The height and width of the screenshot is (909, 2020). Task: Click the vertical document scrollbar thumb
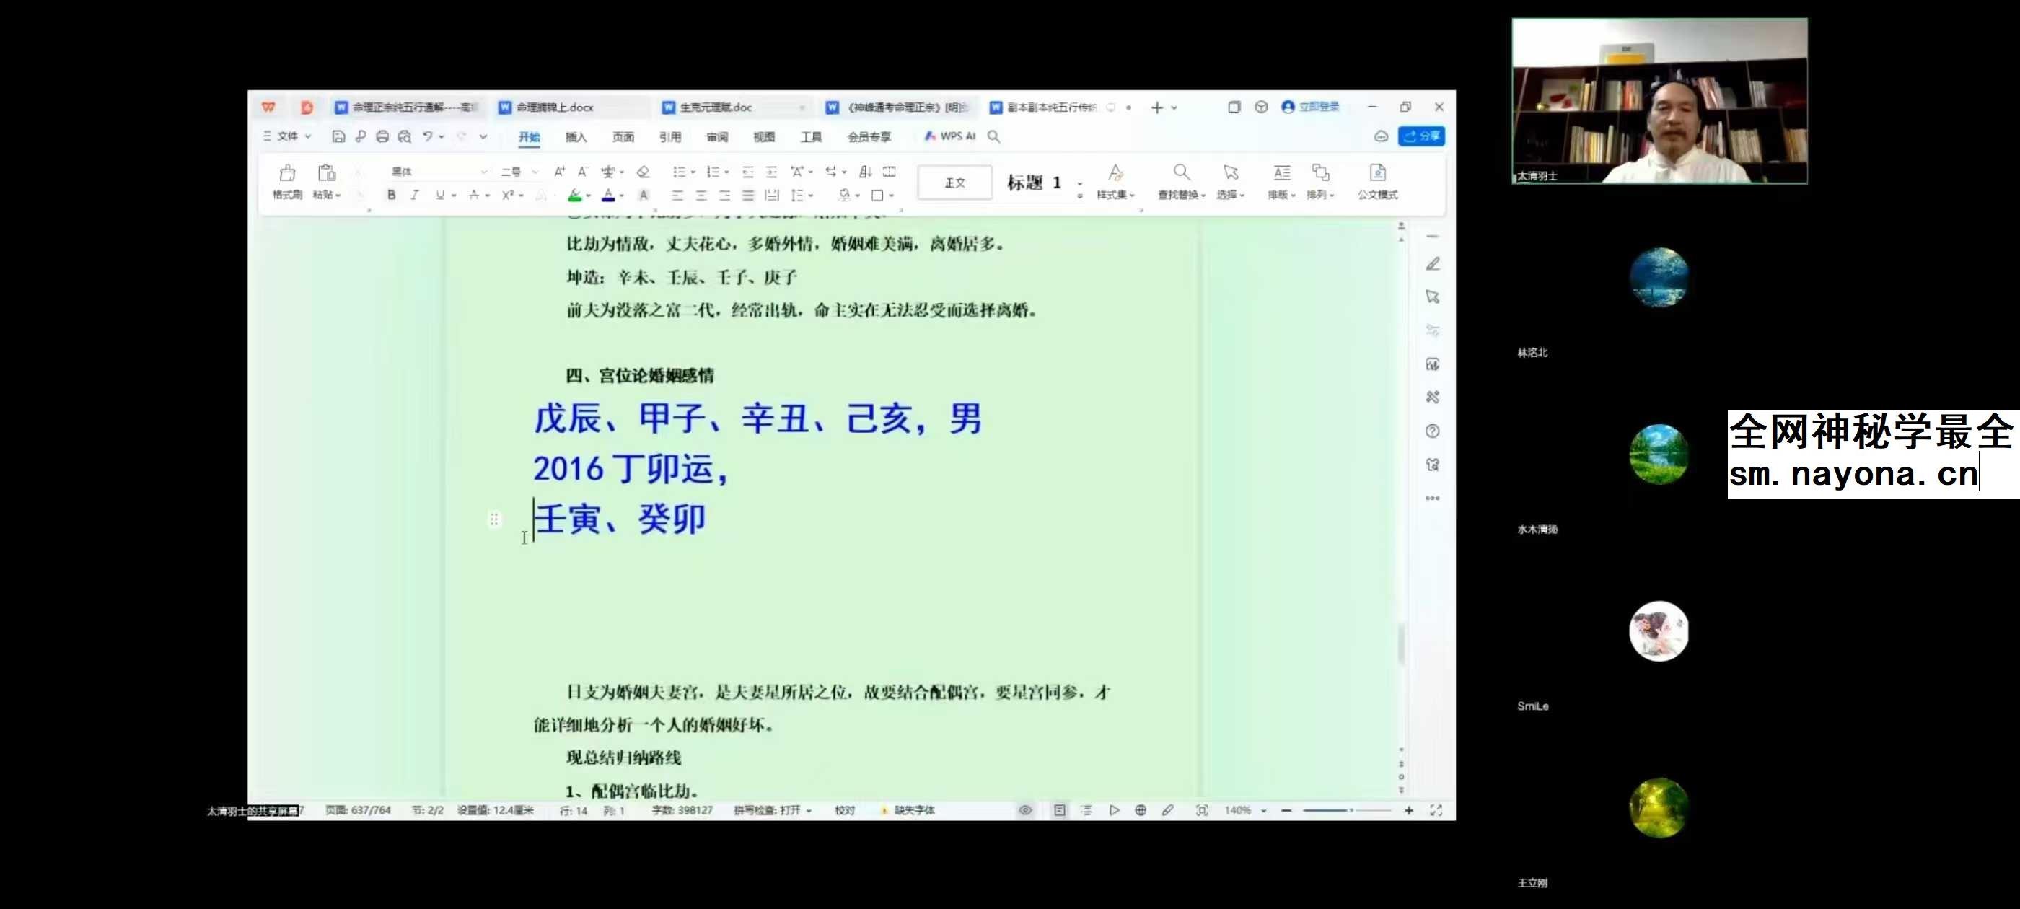point(1401,643)
